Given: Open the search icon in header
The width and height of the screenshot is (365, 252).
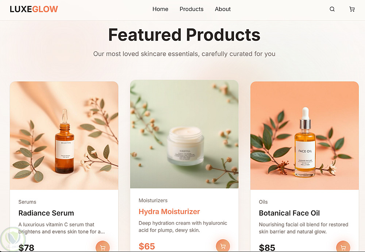Looking at the screenshot, I should pyautogui.click(x=332, y=9).
